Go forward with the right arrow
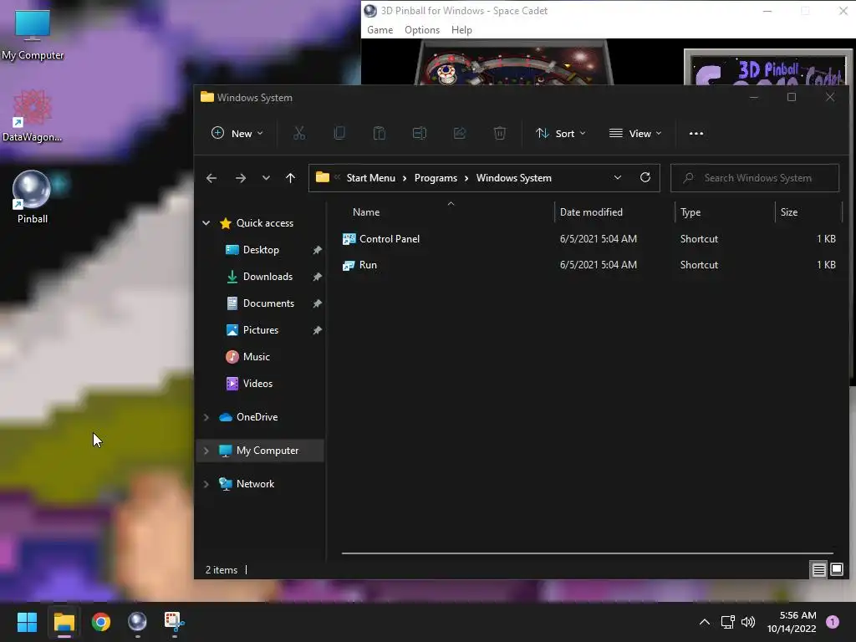 click(240, 178)
